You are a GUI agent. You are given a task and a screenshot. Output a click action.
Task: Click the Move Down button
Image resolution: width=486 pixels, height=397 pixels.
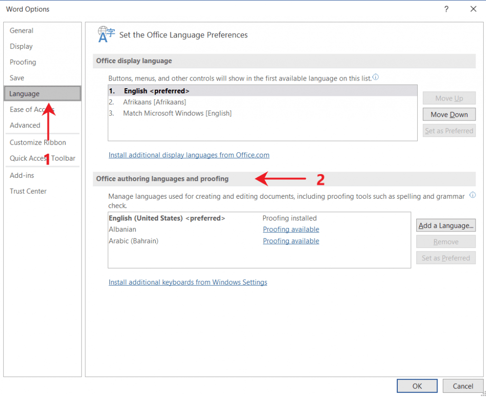click(449, 114)
